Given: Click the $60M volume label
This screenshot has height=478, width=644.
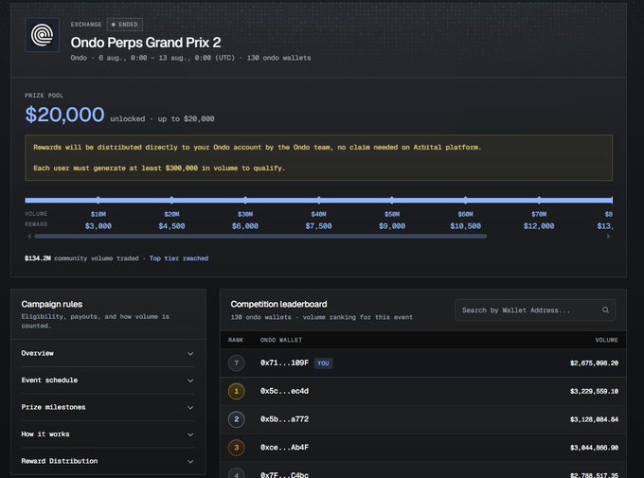Looking at the screenshot, I should [x=465, y=214].
